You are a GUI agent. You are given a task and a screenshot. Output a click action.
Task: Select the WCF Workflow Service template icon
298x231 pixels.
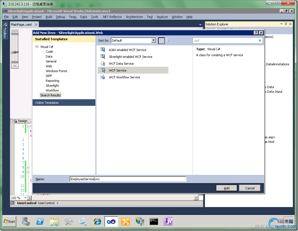click(x=103, y=77)
